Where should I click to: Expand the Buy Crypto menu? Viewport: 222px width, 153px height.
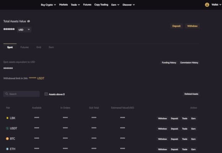pyautogui.click(x=48, y=5)
